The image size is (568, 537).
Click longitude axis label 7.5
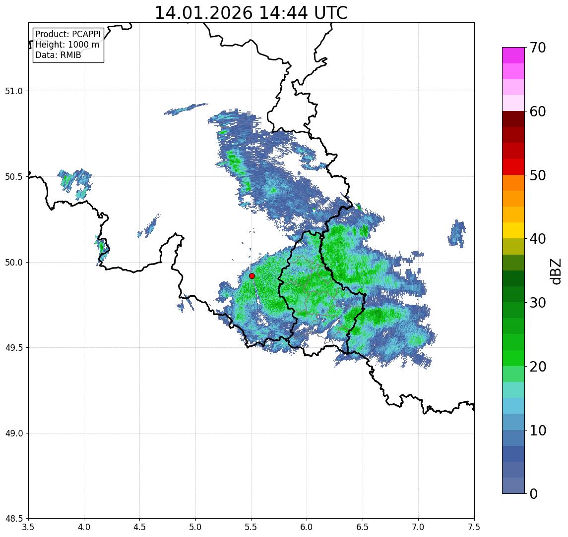pyautogui.click(x=474, y=527)
